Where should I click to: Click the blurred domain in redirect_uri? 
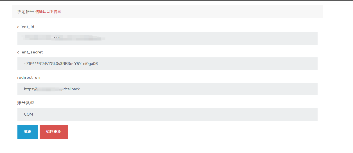(50, 89)
